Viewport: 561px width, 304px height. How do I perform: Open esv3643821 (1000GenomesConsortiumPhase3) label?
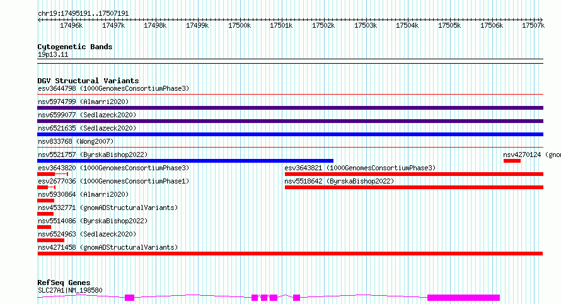tap(360, 168)
